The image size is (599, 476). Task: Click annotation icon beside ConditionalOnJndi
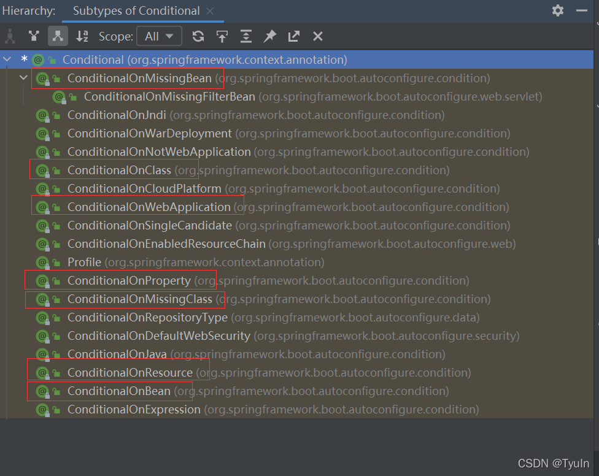pos(42,115)
